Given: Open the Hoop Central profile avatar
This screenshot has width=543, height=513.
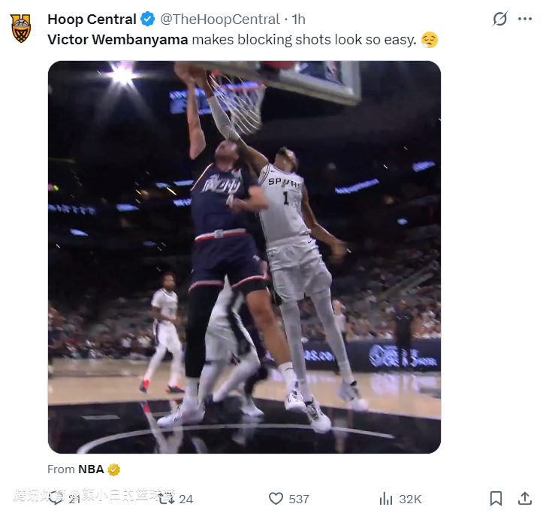Looking at the screenshot, I should pos(21,29).
